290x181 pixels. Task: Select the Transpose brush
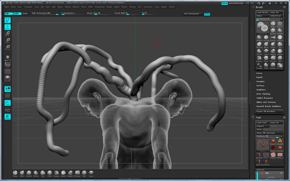[x=259, y=65]
